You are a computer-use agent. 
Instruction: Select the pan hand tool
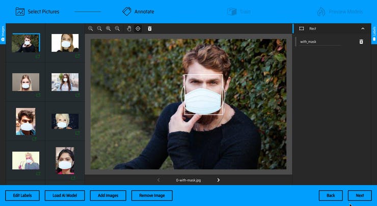point(129,28)
